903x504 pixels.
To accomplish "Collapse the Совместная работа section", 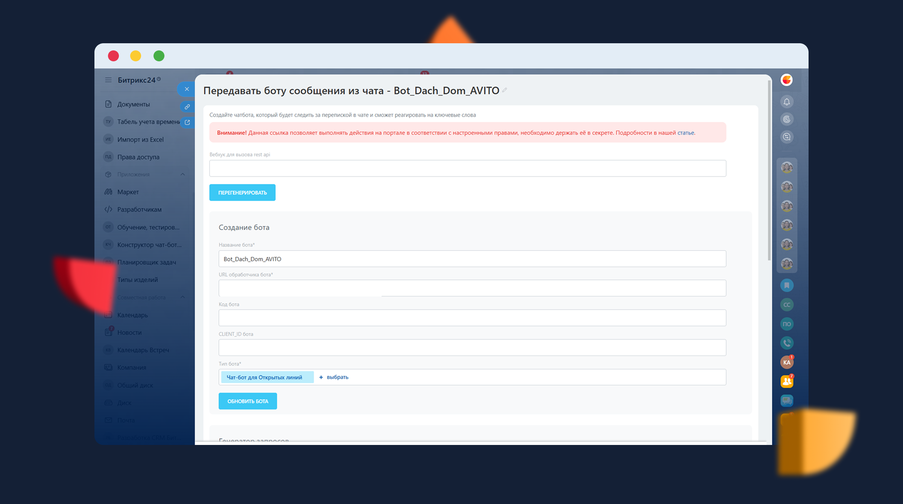I will click(182, 297).
